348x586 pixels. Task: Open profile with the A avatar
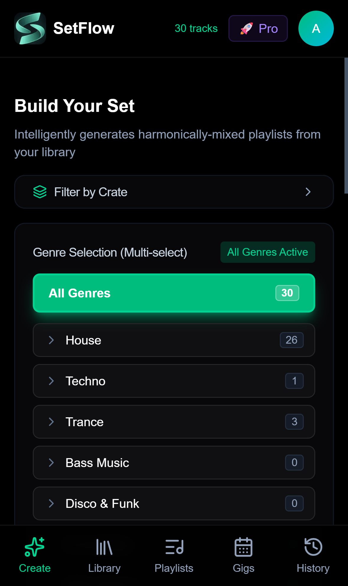point(316,28)
